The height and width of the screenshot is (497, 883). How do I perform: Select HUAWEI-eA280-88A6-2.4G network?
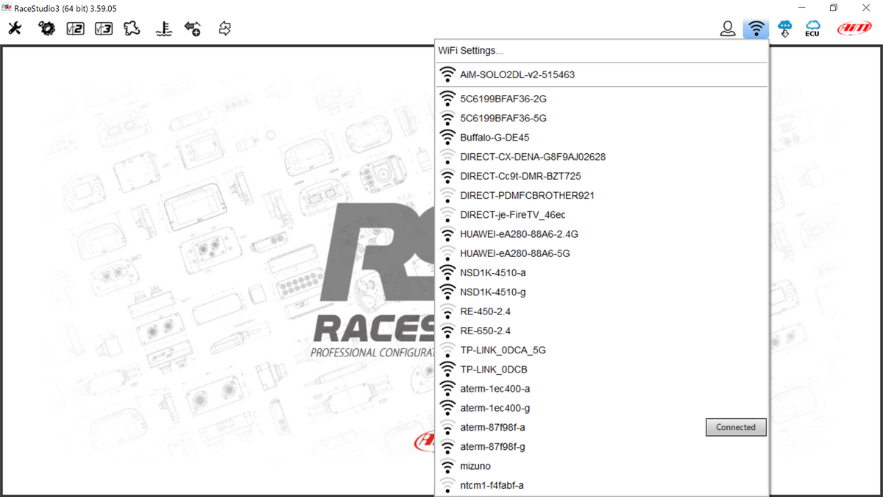click(x=601, y=233)
